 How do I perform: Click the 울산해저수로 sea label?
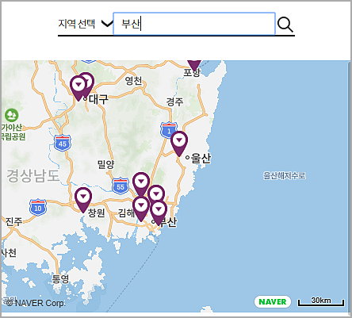click(x=285, y=175)
